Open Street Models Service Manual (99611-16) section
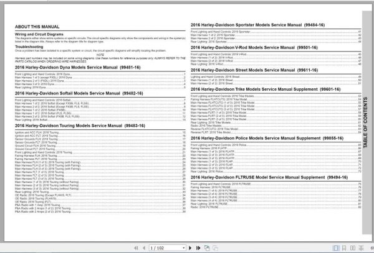 pos(254,70)
